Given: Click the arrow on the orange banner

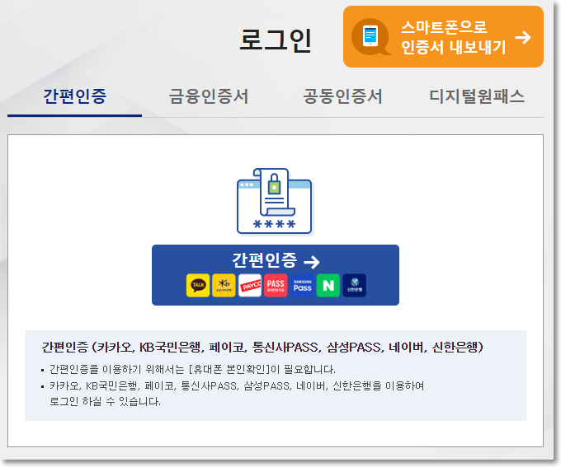Looking at the screenshot, I should click(521, 37).
